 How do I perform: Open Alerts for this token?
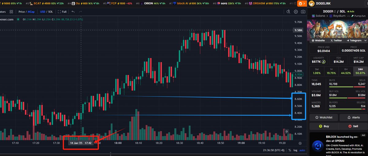(354, 117)
